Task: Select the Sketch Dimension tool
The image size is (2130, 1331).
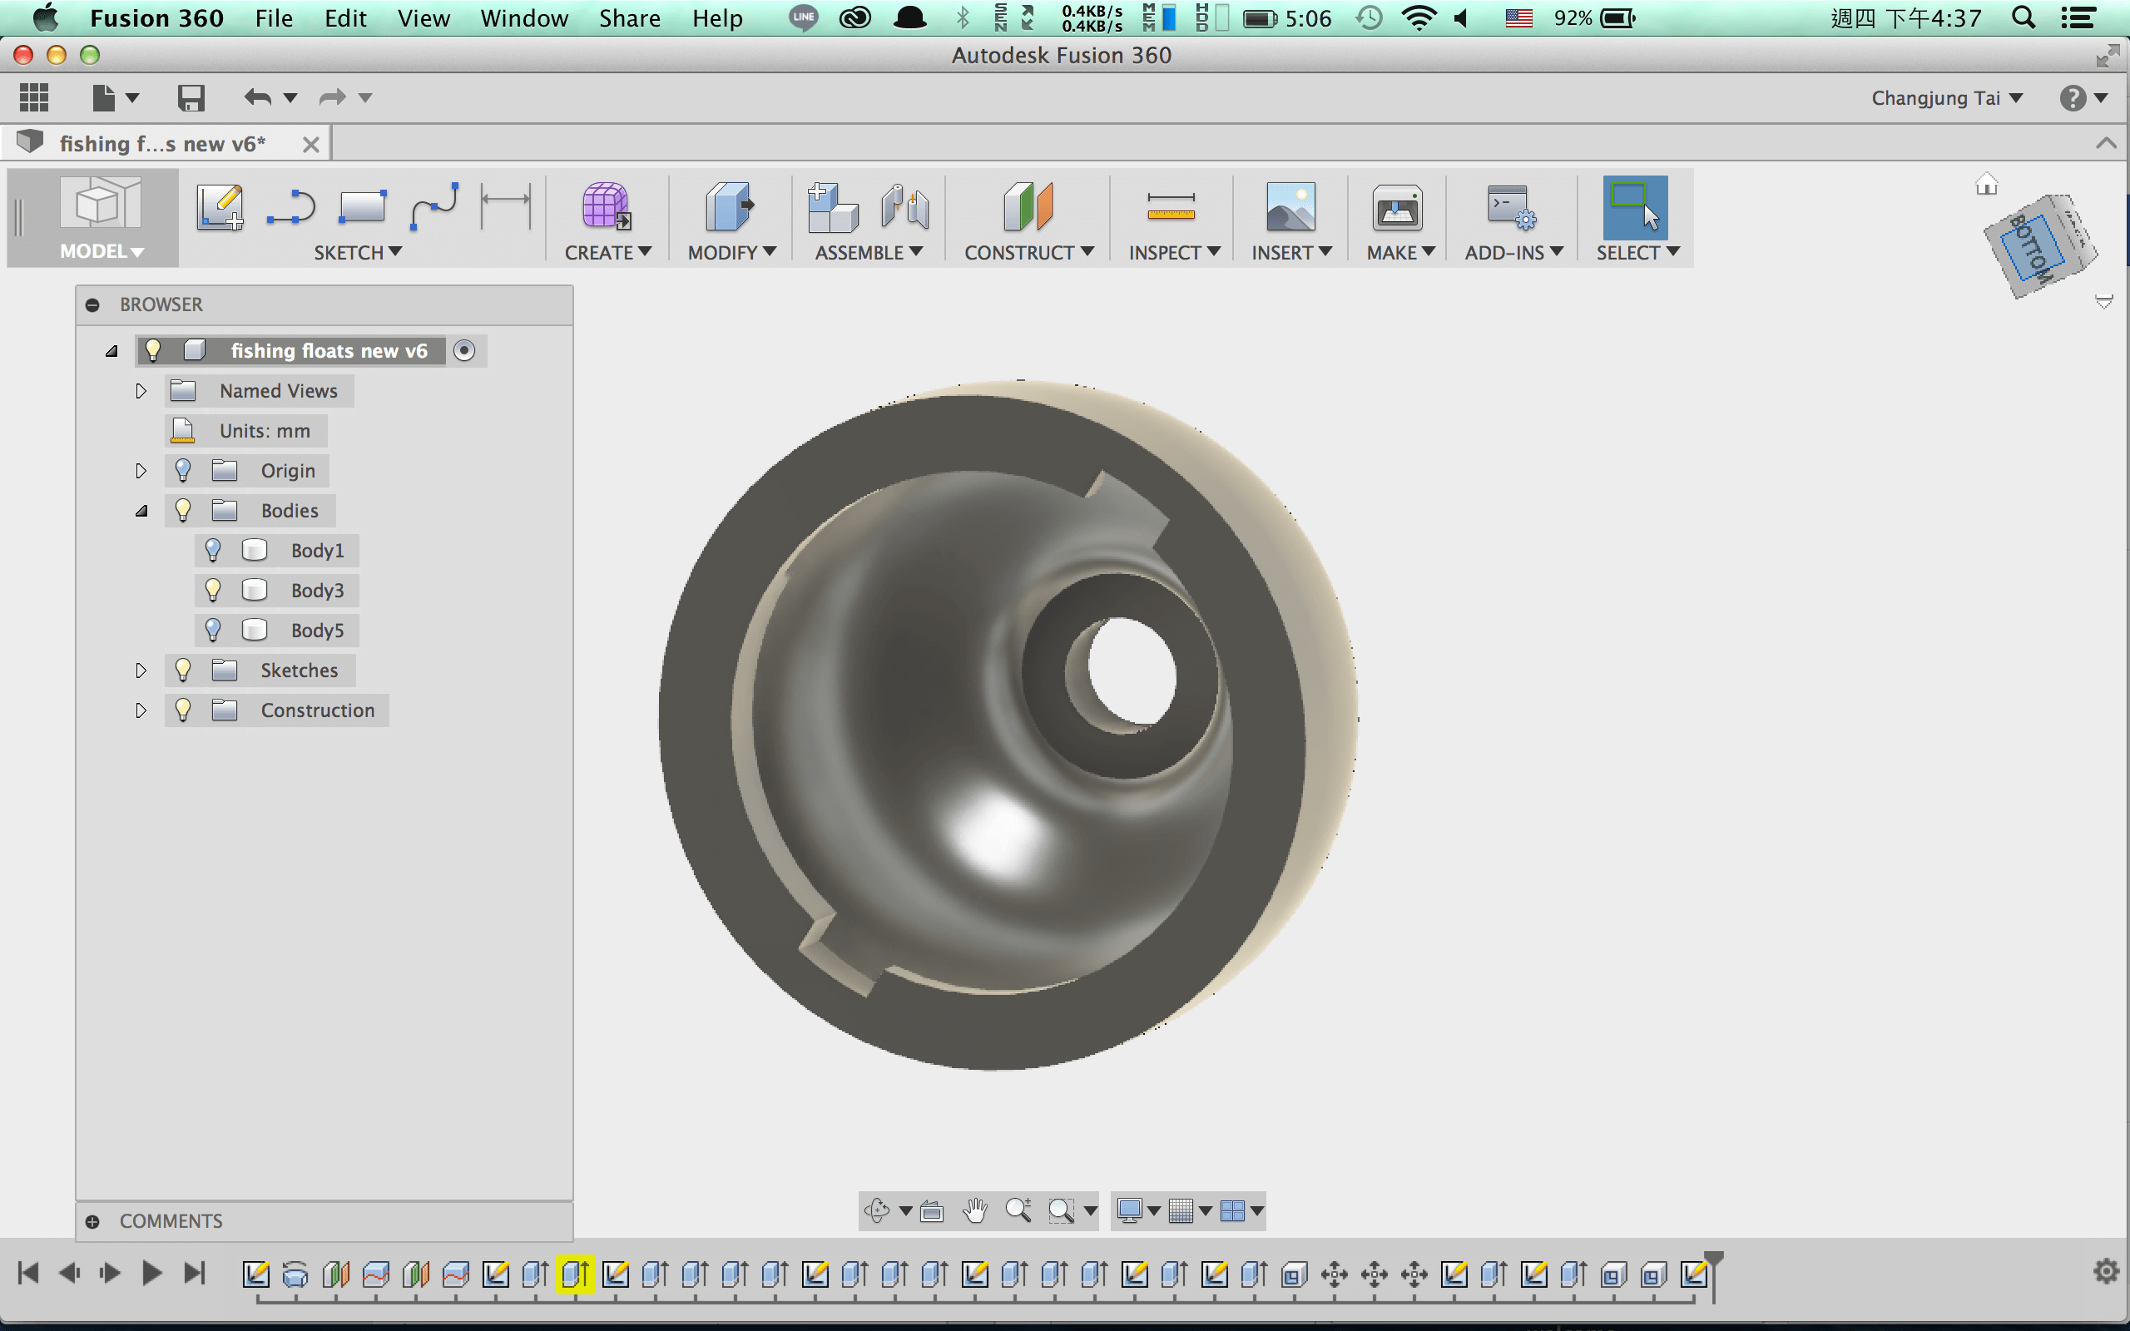Action: tap(506, 206)
